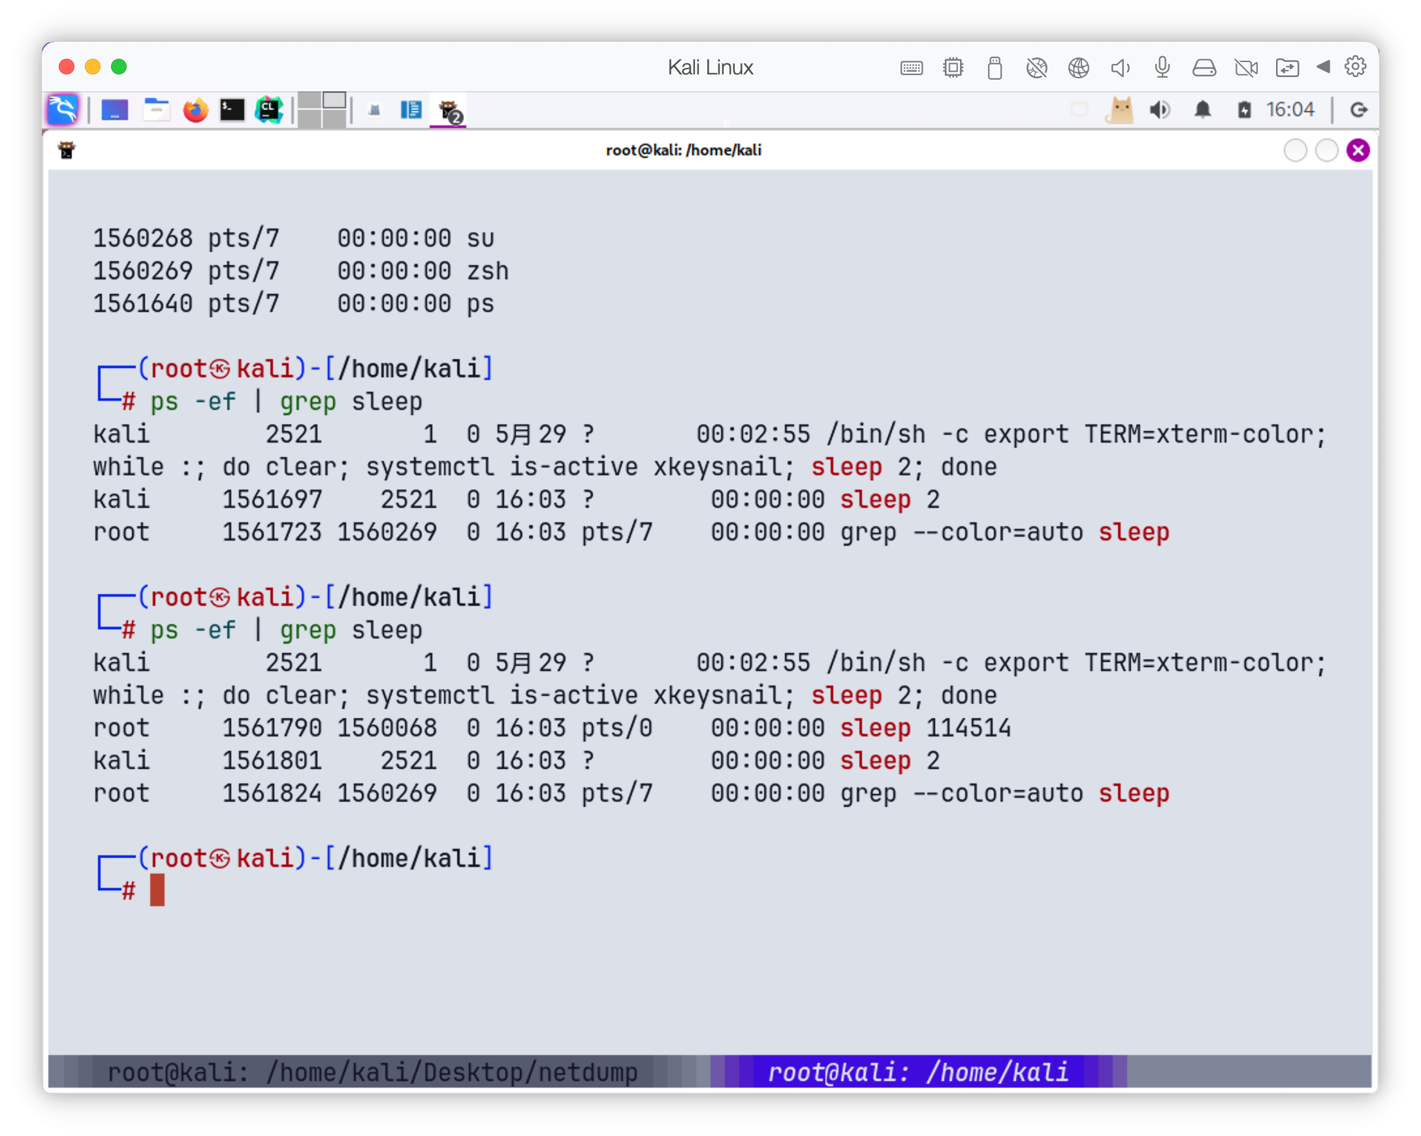This screenshot has width=1421, height=1136.
Task: Click the green macOS fullscreen button
Action: pos(119,67)
